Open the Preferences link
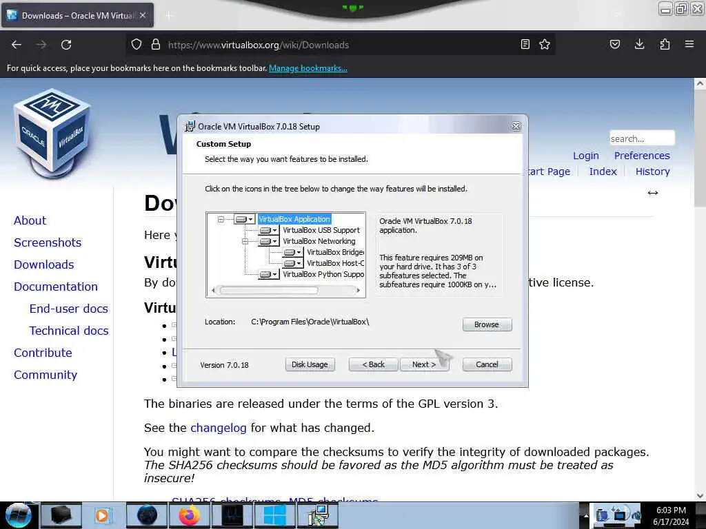Screen dimensions: 706x529 (x=642, y=156)
